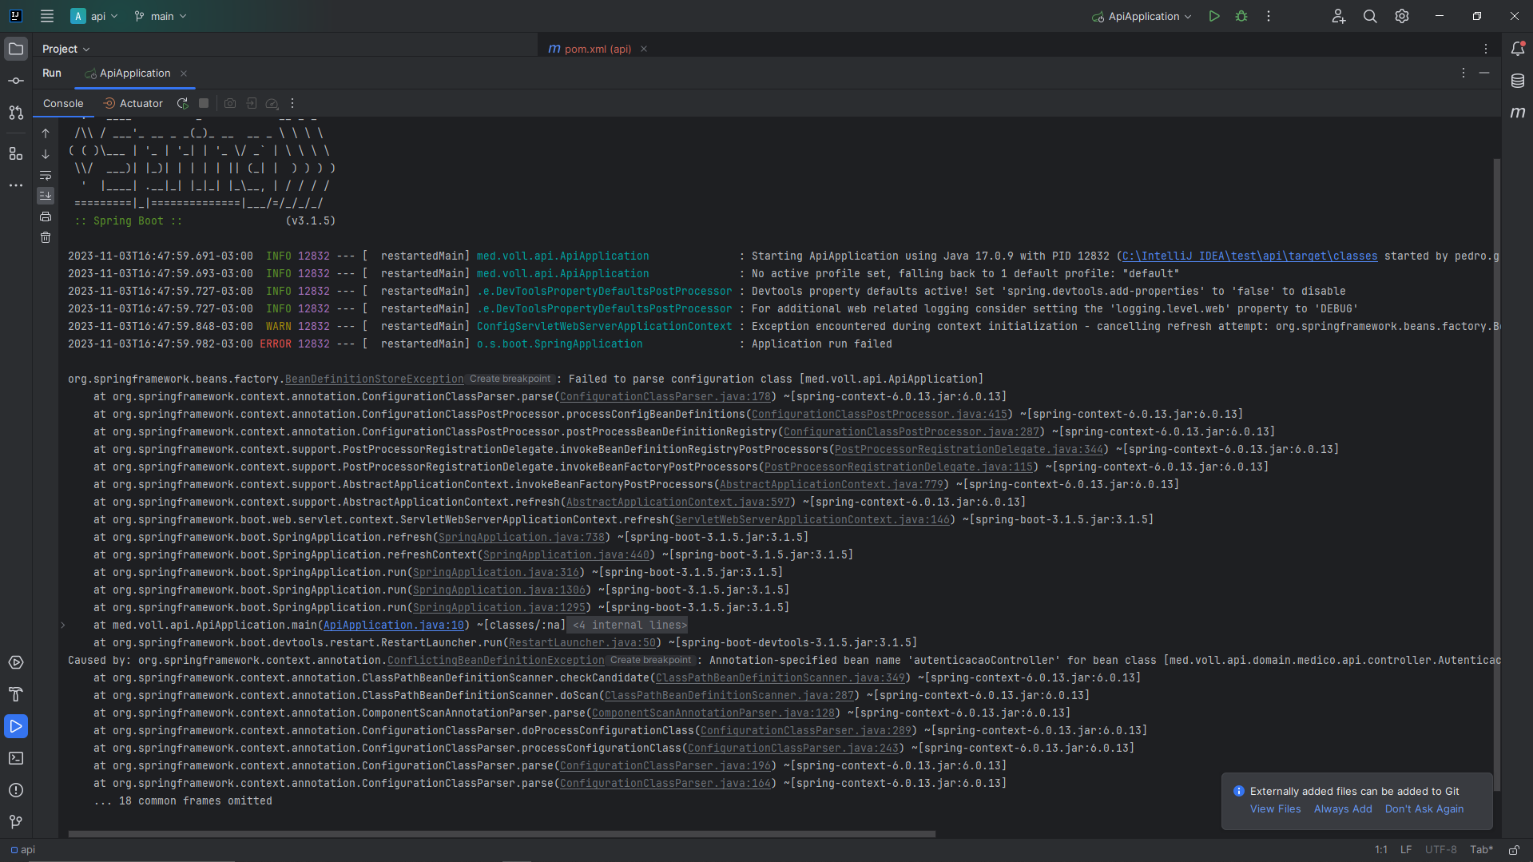This screenshot has width=1533, height=862.
Task: Expand folded stack frames gutter arrow
Action: (63, 625)
